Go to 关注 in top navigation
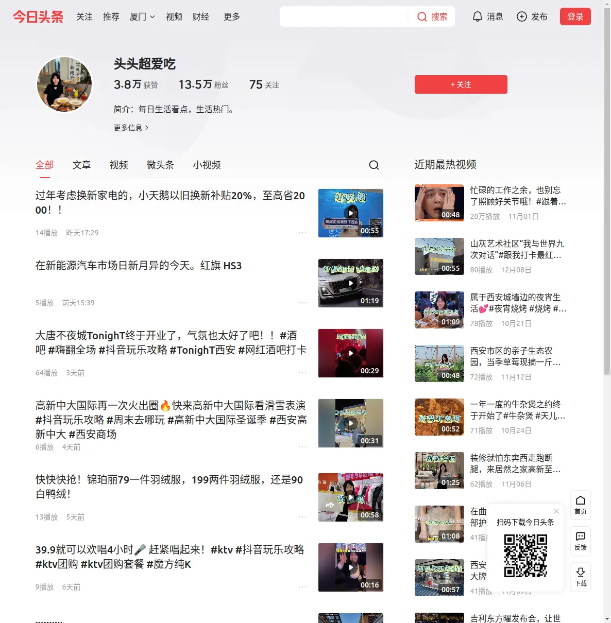The height and width of the screenshot is (623, 611). point(84,17)
